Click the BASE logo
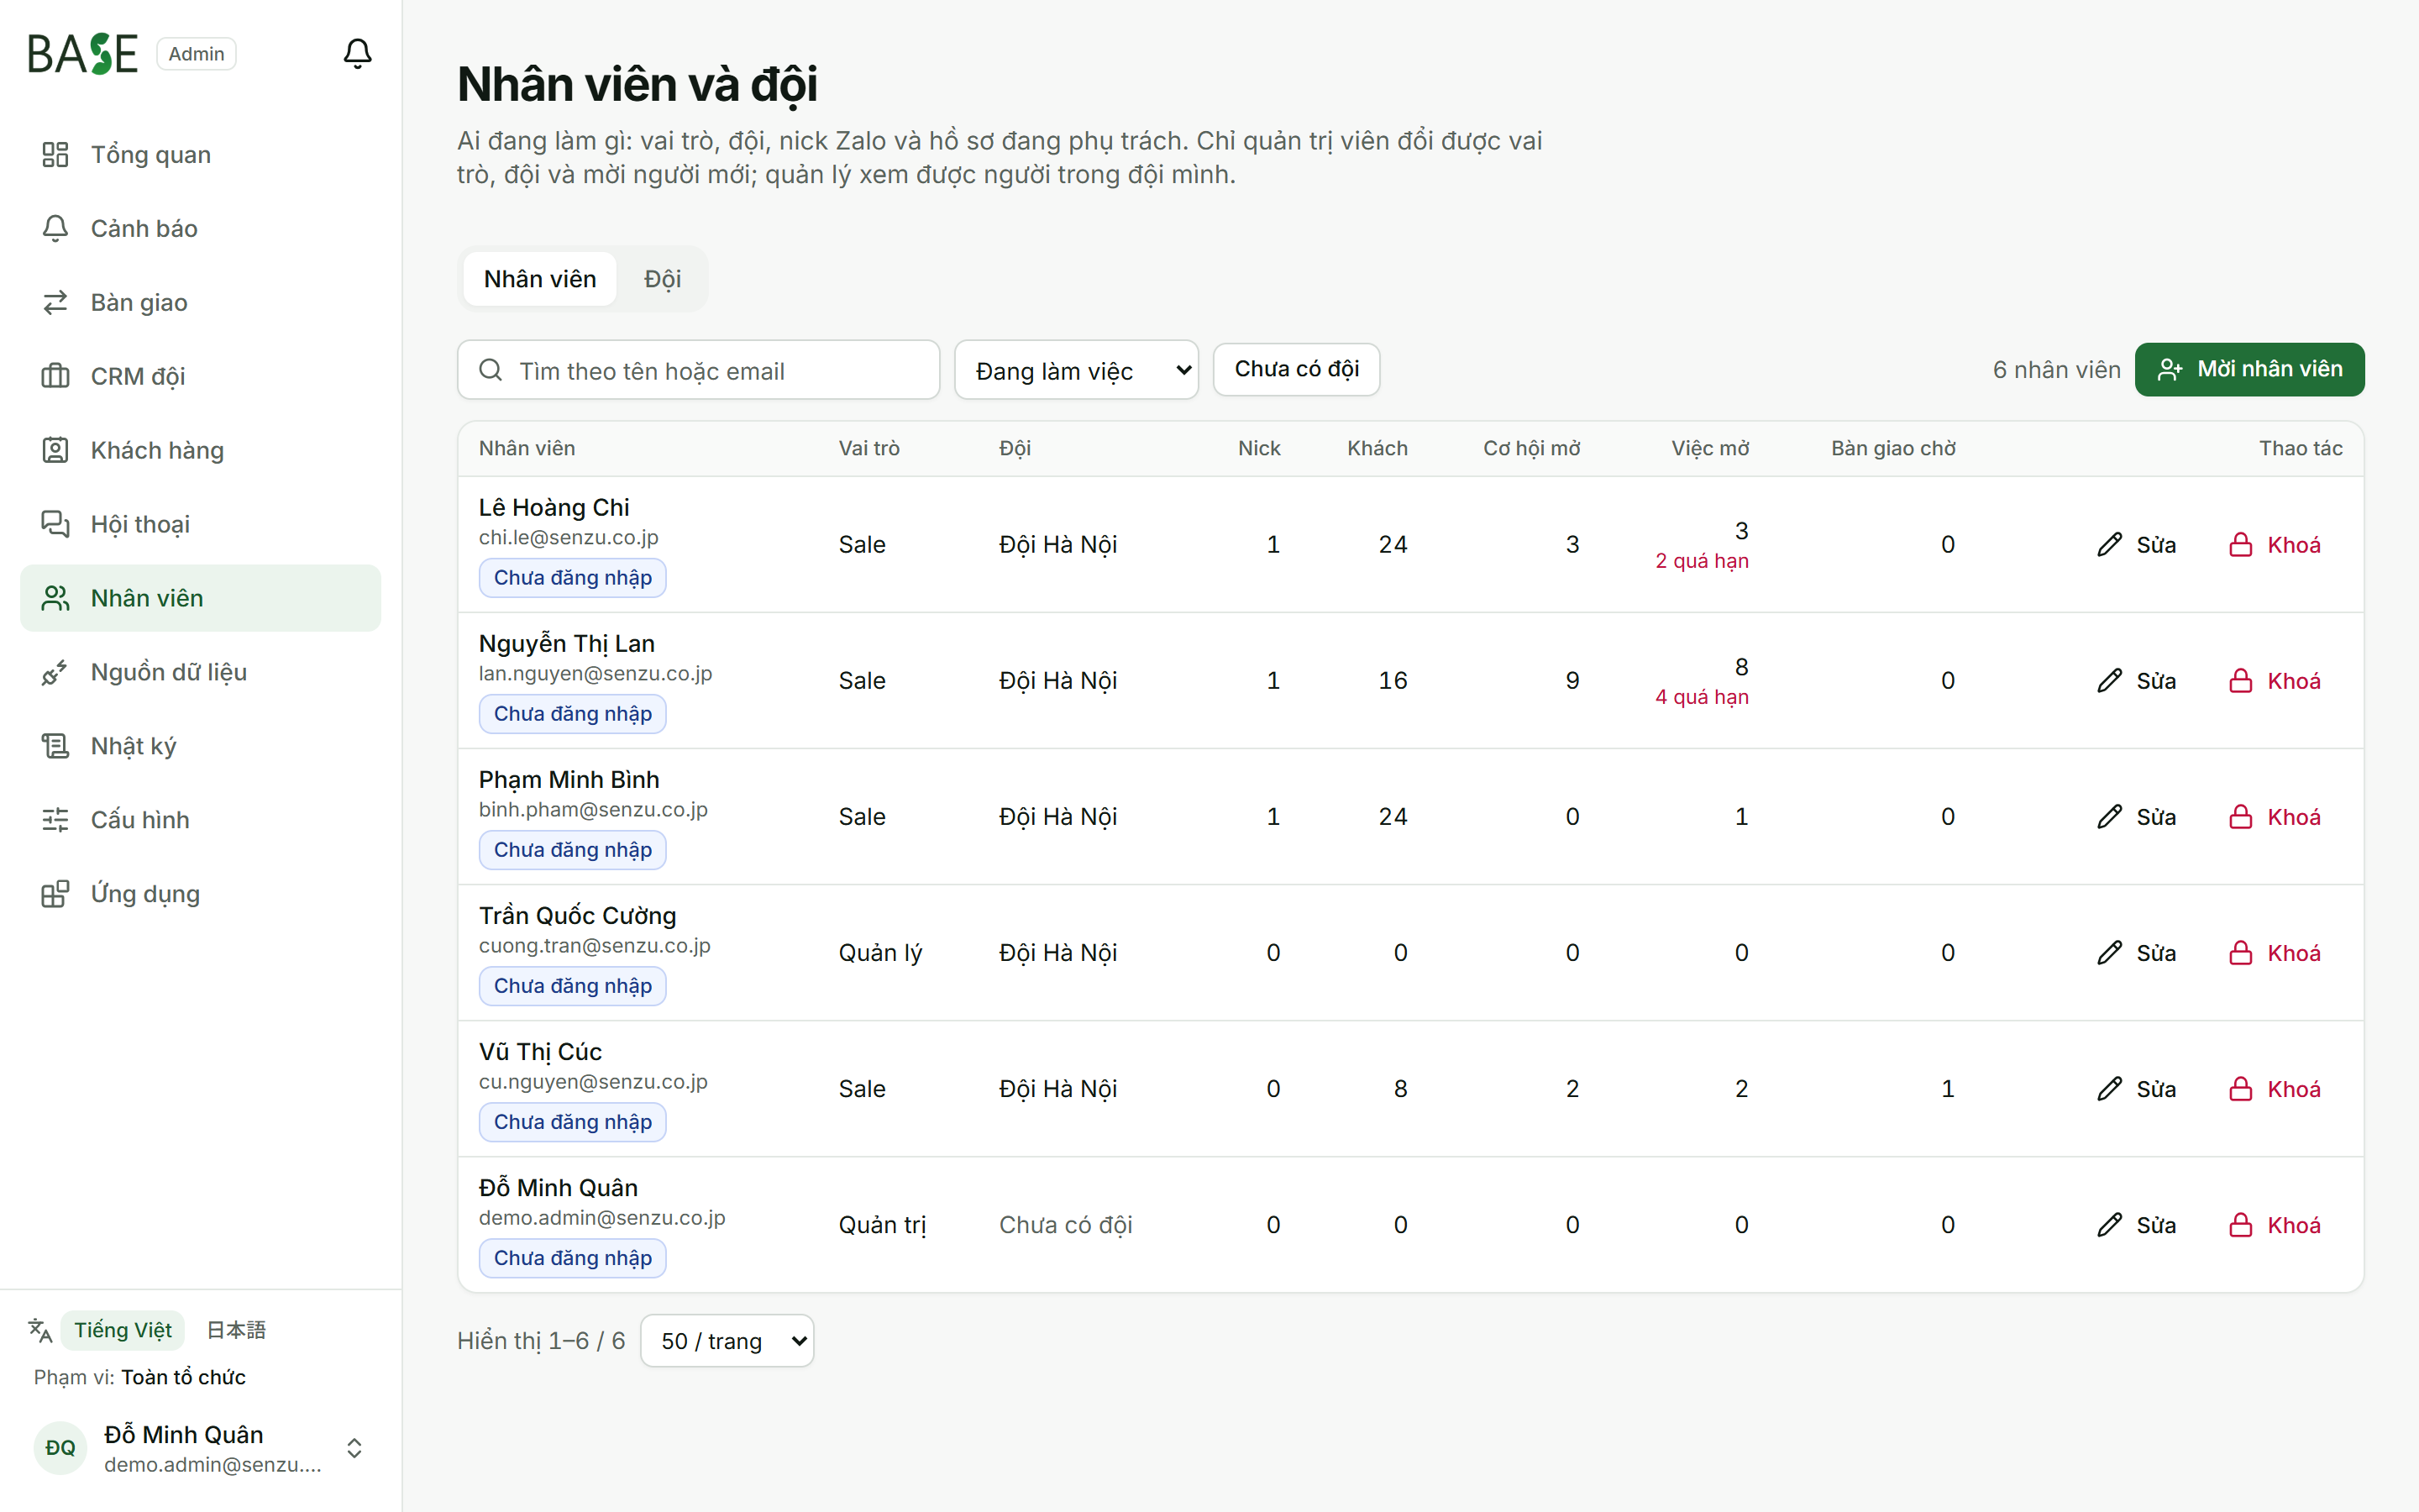Viewport: 2419px width, 1512px height. coord(83,54)
